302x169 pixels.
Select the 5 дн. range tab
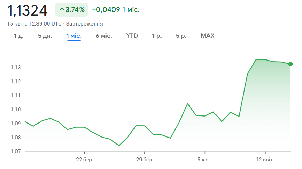tap(45, 36)
